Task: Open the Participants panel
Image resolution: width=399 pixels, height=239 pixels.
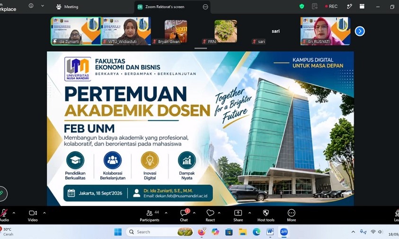Action: [150, 215]
